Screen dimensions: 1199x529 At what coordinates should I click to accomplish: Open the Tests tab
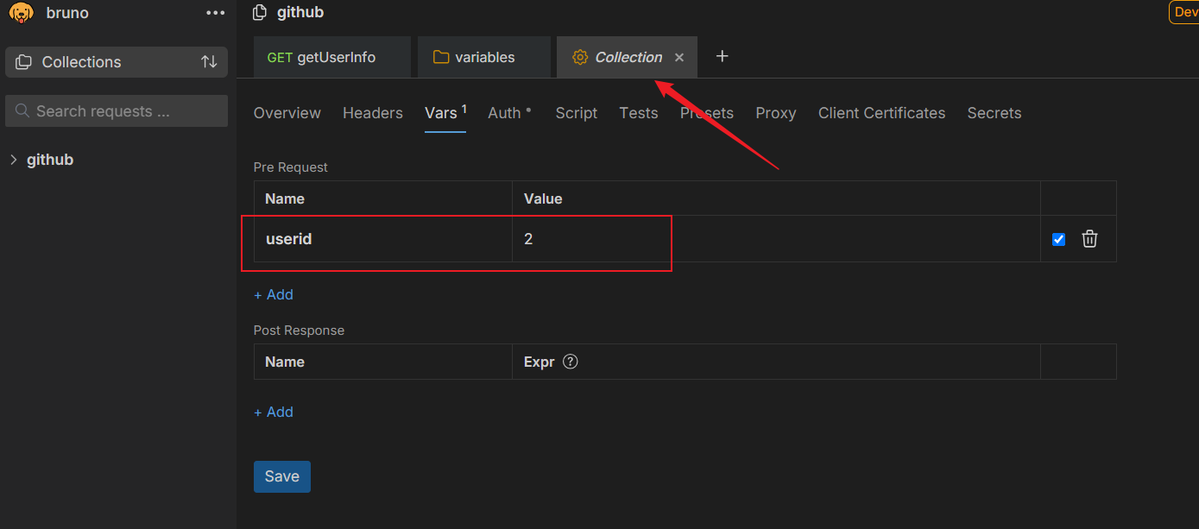coord(639,113)
